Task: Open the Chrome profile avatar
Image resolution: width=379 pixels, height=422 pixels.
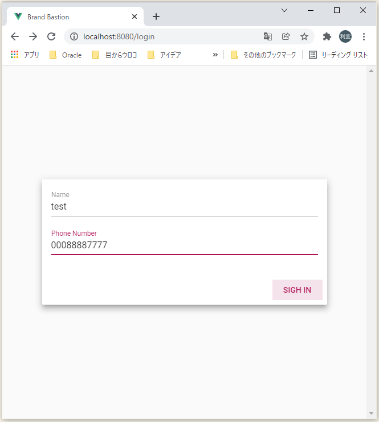Action: click(x=345, y=36)
